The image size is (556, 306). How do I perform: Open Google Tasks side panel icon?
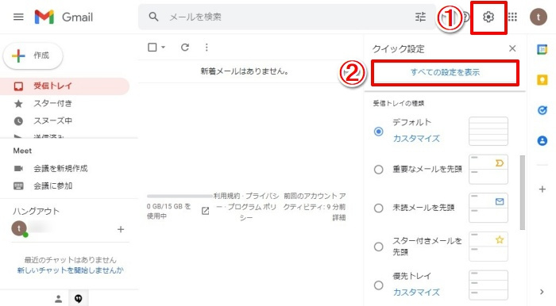coord(542,110)
